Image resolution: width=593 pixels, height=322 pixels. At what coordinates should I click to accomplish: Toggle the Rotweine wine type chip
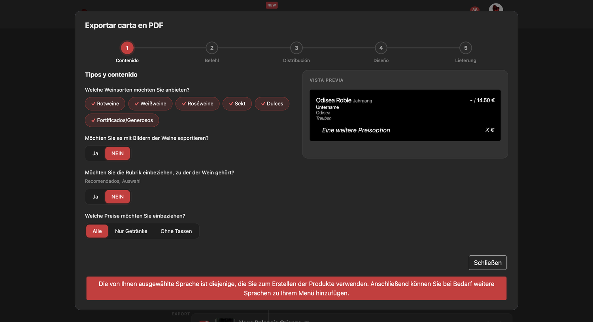[x=105, y=104]
